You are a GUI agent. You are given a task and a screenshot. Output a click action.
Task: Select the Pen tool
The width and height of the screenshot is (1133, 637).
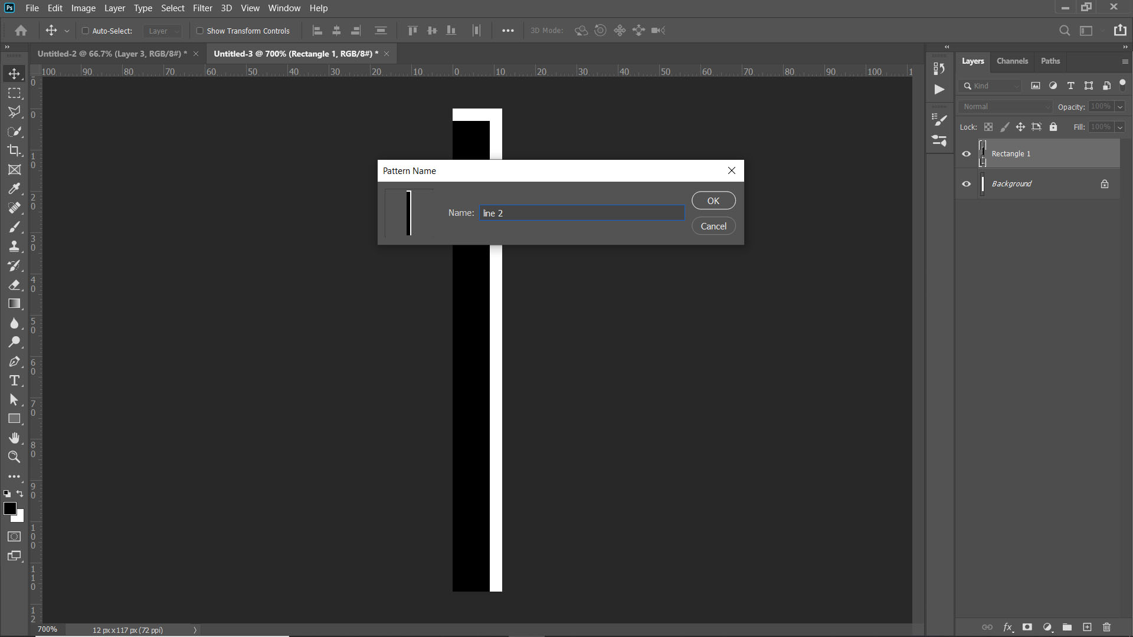[14, 362]
